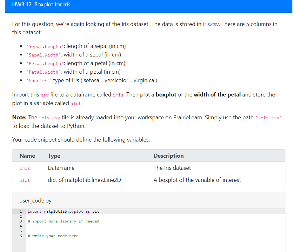Viewport: 294px width, 252px height.
Task: Click line number 6 in the editor gutter
Action: [21, 236]
